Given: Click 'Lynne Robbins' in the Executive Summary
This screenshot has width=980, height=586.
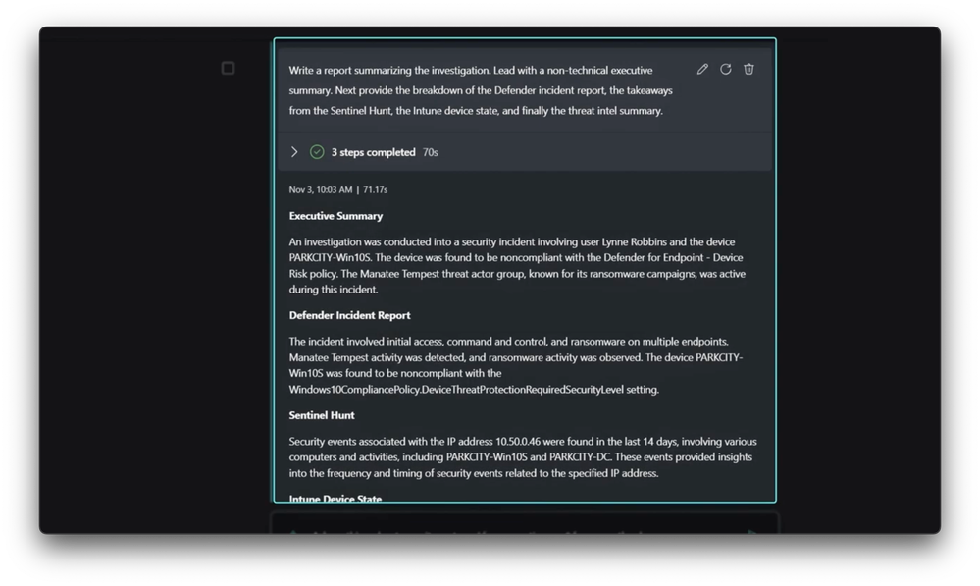Looking at the screenshot, I should 635,242.
